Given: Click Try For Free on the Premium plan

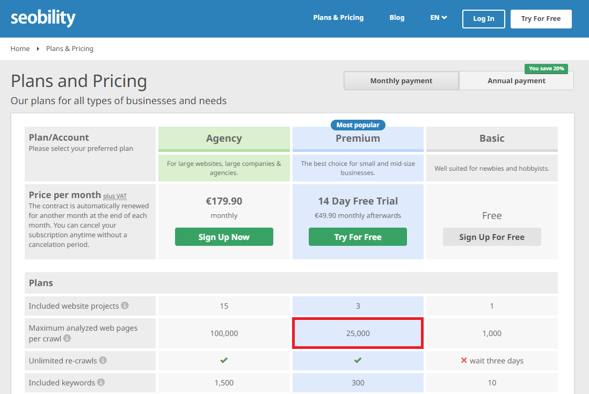Looking at the screenshot, I should coord(358,236).
